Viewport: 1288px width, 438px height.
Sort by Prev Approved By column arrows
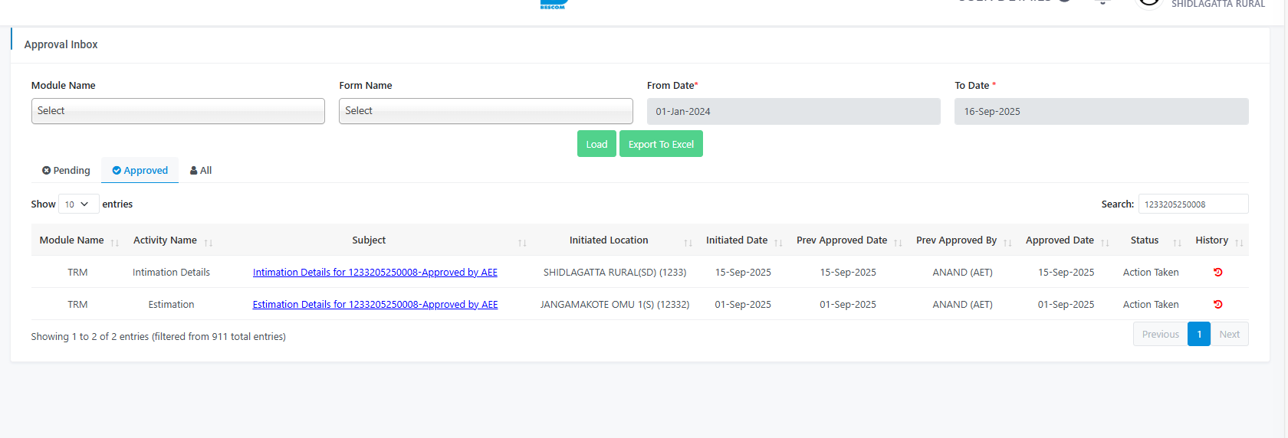tap(1007, 243)
